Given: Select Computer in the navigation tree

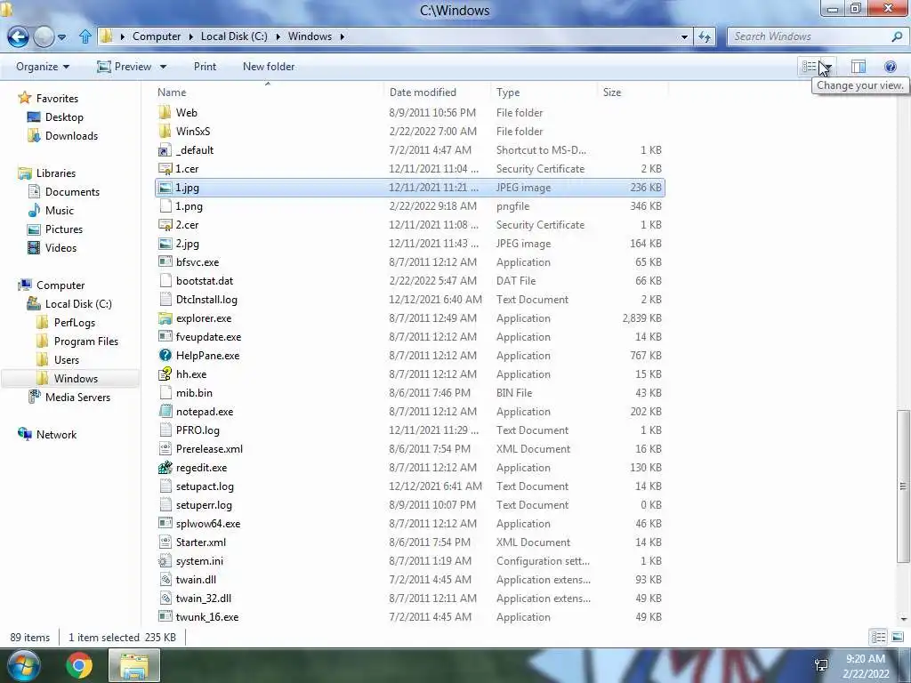Looking at the screenshot, I should tap(60, 285).
